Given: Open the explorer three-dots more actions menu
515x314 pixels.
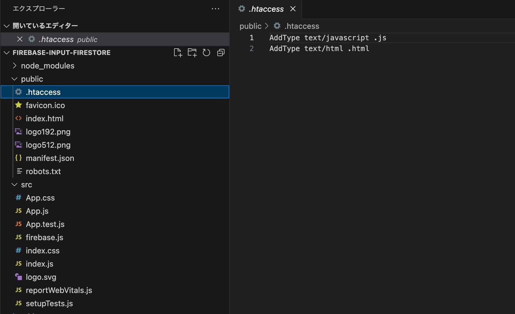Looking at the screenshot, I should coord(215,9).
